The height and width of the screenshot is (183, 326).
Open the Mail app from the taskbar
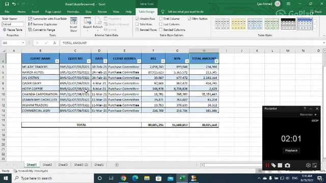[171, 178]
